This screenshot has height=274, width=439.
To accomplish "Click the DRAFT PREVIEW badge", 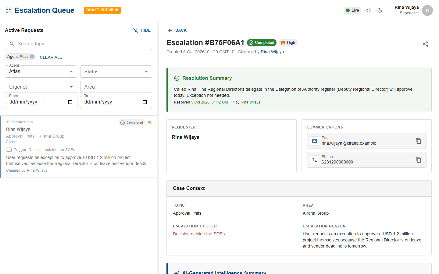I will (102, 10).
